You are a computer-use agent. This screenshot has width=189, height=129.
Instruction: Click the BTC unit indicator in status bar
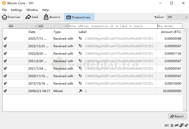pos(167,126)
